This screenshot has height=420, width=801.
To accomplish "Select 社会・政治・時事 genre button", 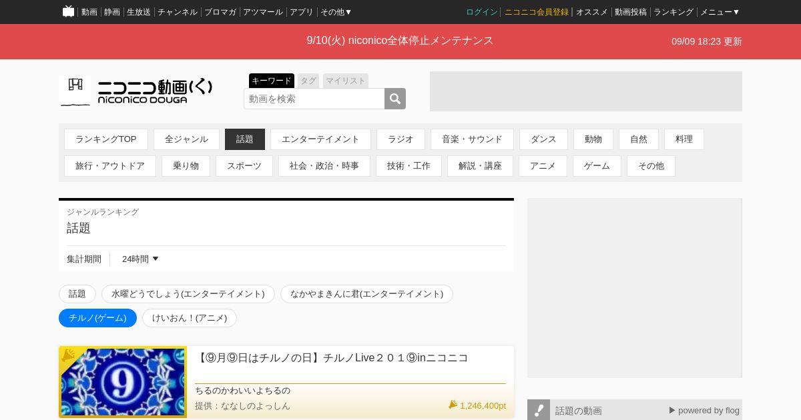I will click(x=324, y=166).
